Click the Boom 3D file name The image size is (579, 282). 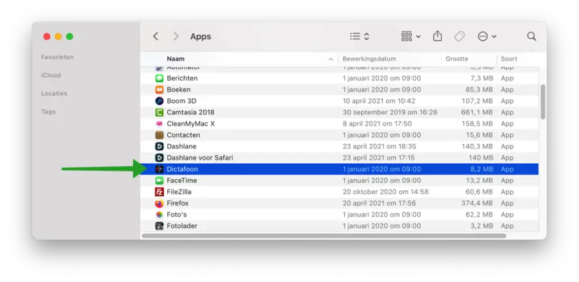pos(181,101)
